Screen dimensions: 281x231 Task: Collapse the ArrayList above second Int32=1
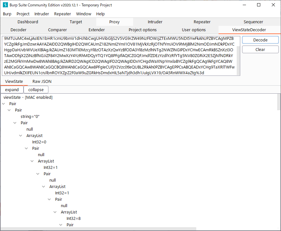(x=44, y=187)
